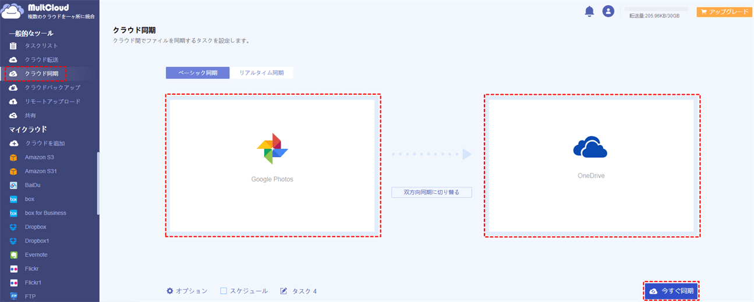Enable the スケジュール checkbox

click(x=224, y=291)
